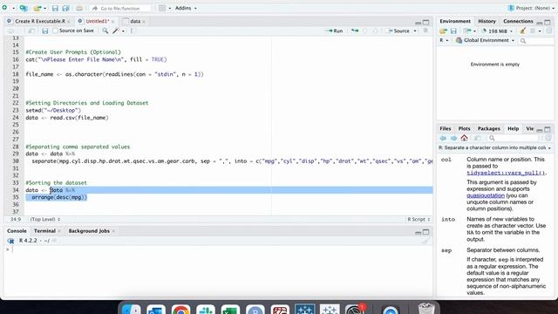Click the main toolbar Save icon
The height and width of the screenshot is (314, 558).
pos(55,8)
